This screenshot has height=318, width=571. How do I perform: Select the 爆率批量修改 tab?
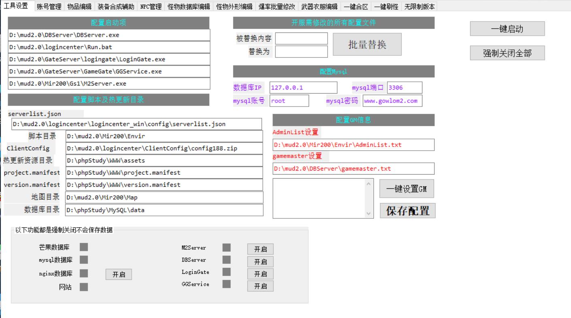[x=277, y=6]
